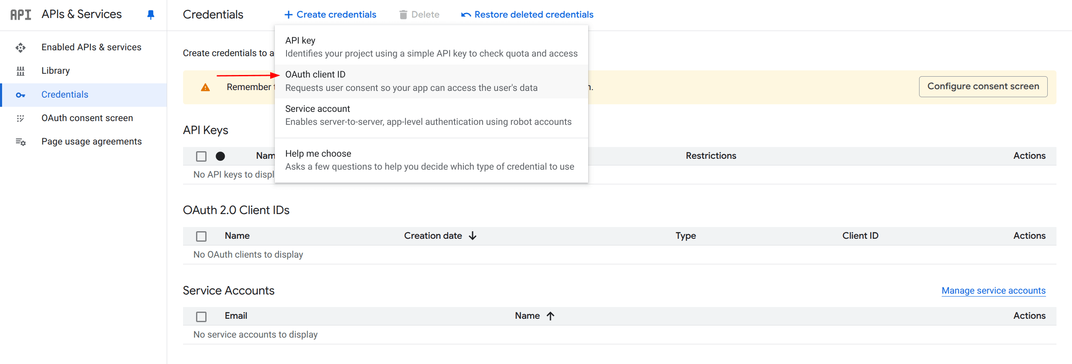Click the Client ID column header

860,236
